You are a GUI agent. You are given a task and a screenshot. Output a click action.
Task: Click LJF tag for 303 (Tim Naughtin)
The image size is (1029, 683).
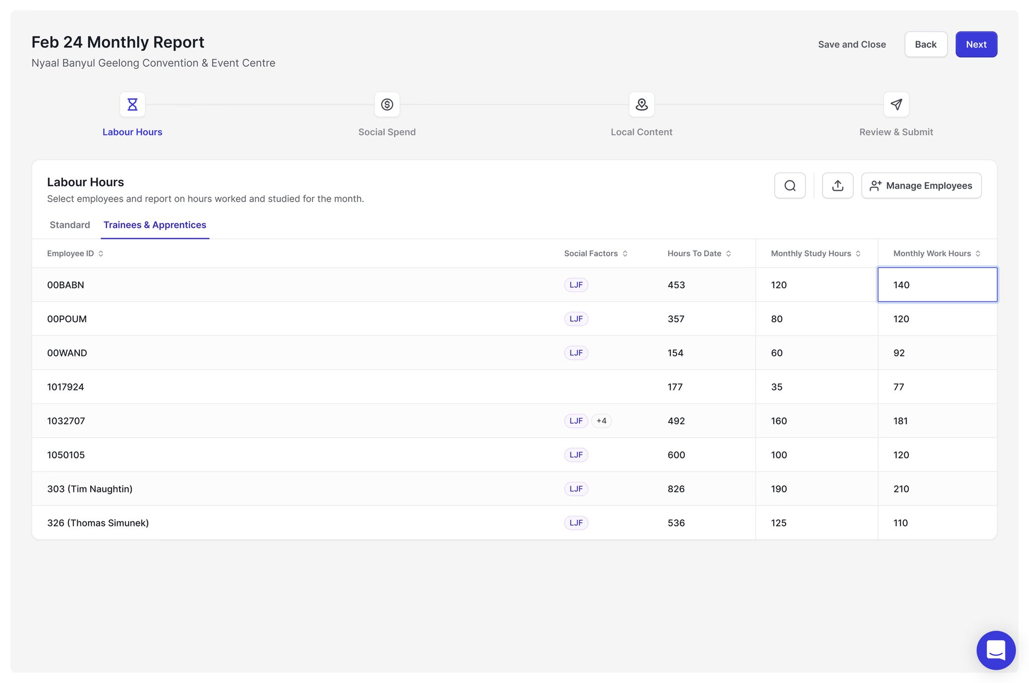(576, 489)
